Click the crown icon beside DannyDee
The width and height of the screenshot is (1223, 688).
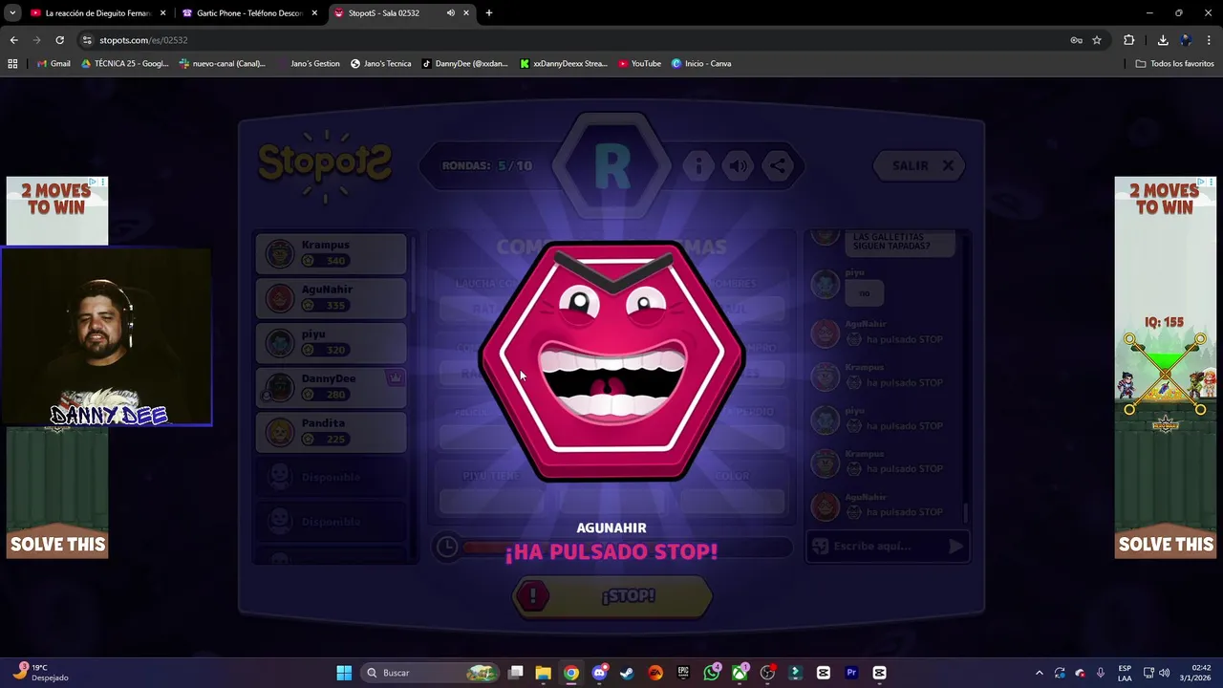click(395, 377)
